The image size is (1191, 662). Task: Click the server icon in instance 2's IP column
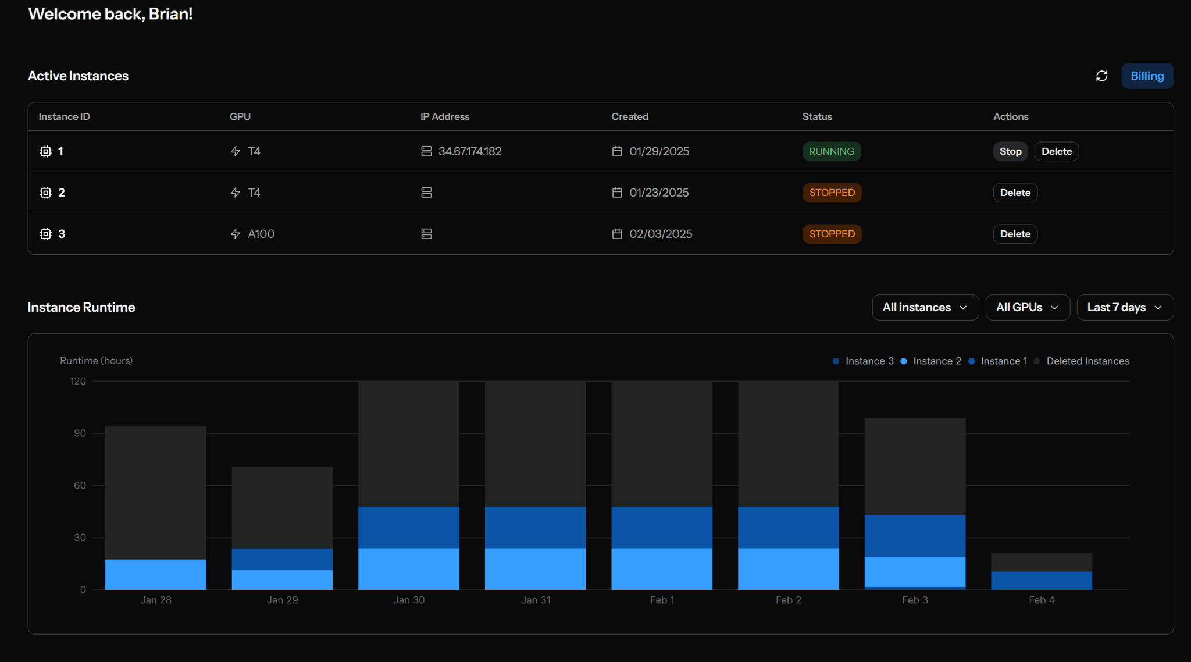tap(426, 193)
